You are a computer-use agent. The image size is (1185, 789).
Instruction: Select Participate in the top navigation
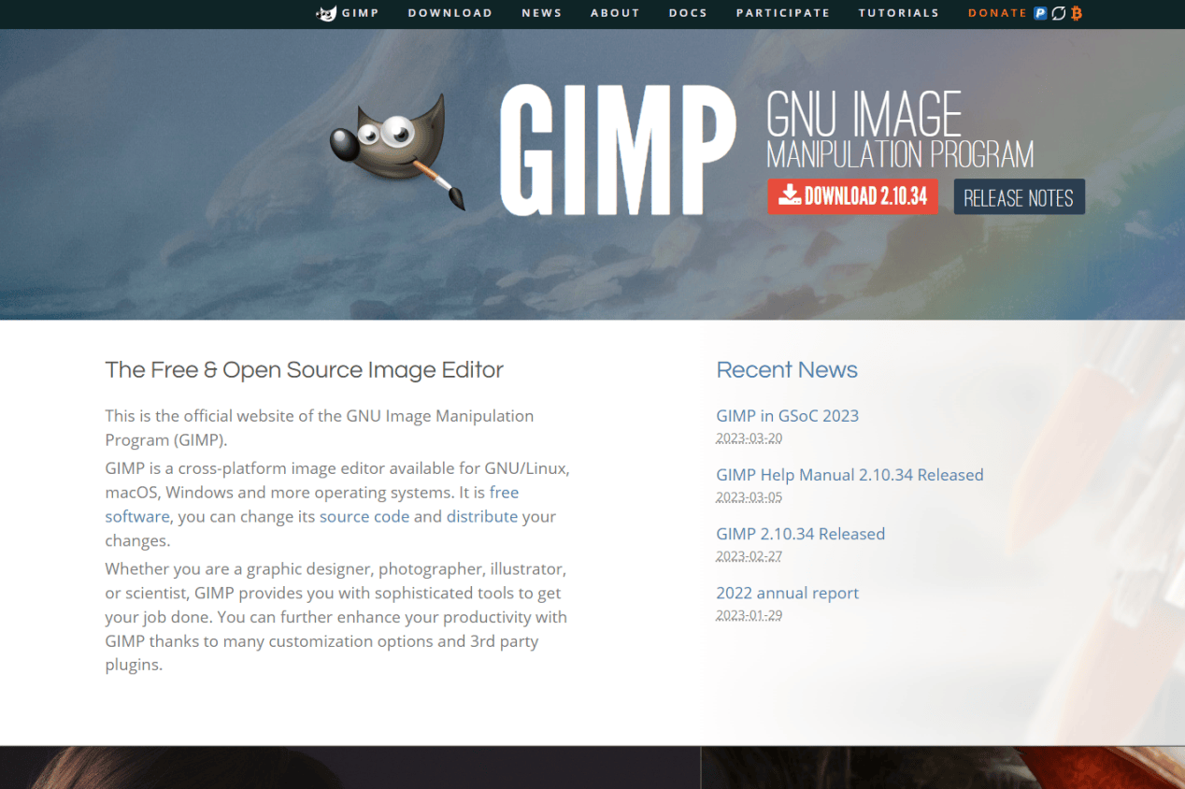[782, 13]
